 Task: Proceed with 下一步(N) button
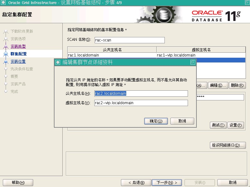point(167,182)
